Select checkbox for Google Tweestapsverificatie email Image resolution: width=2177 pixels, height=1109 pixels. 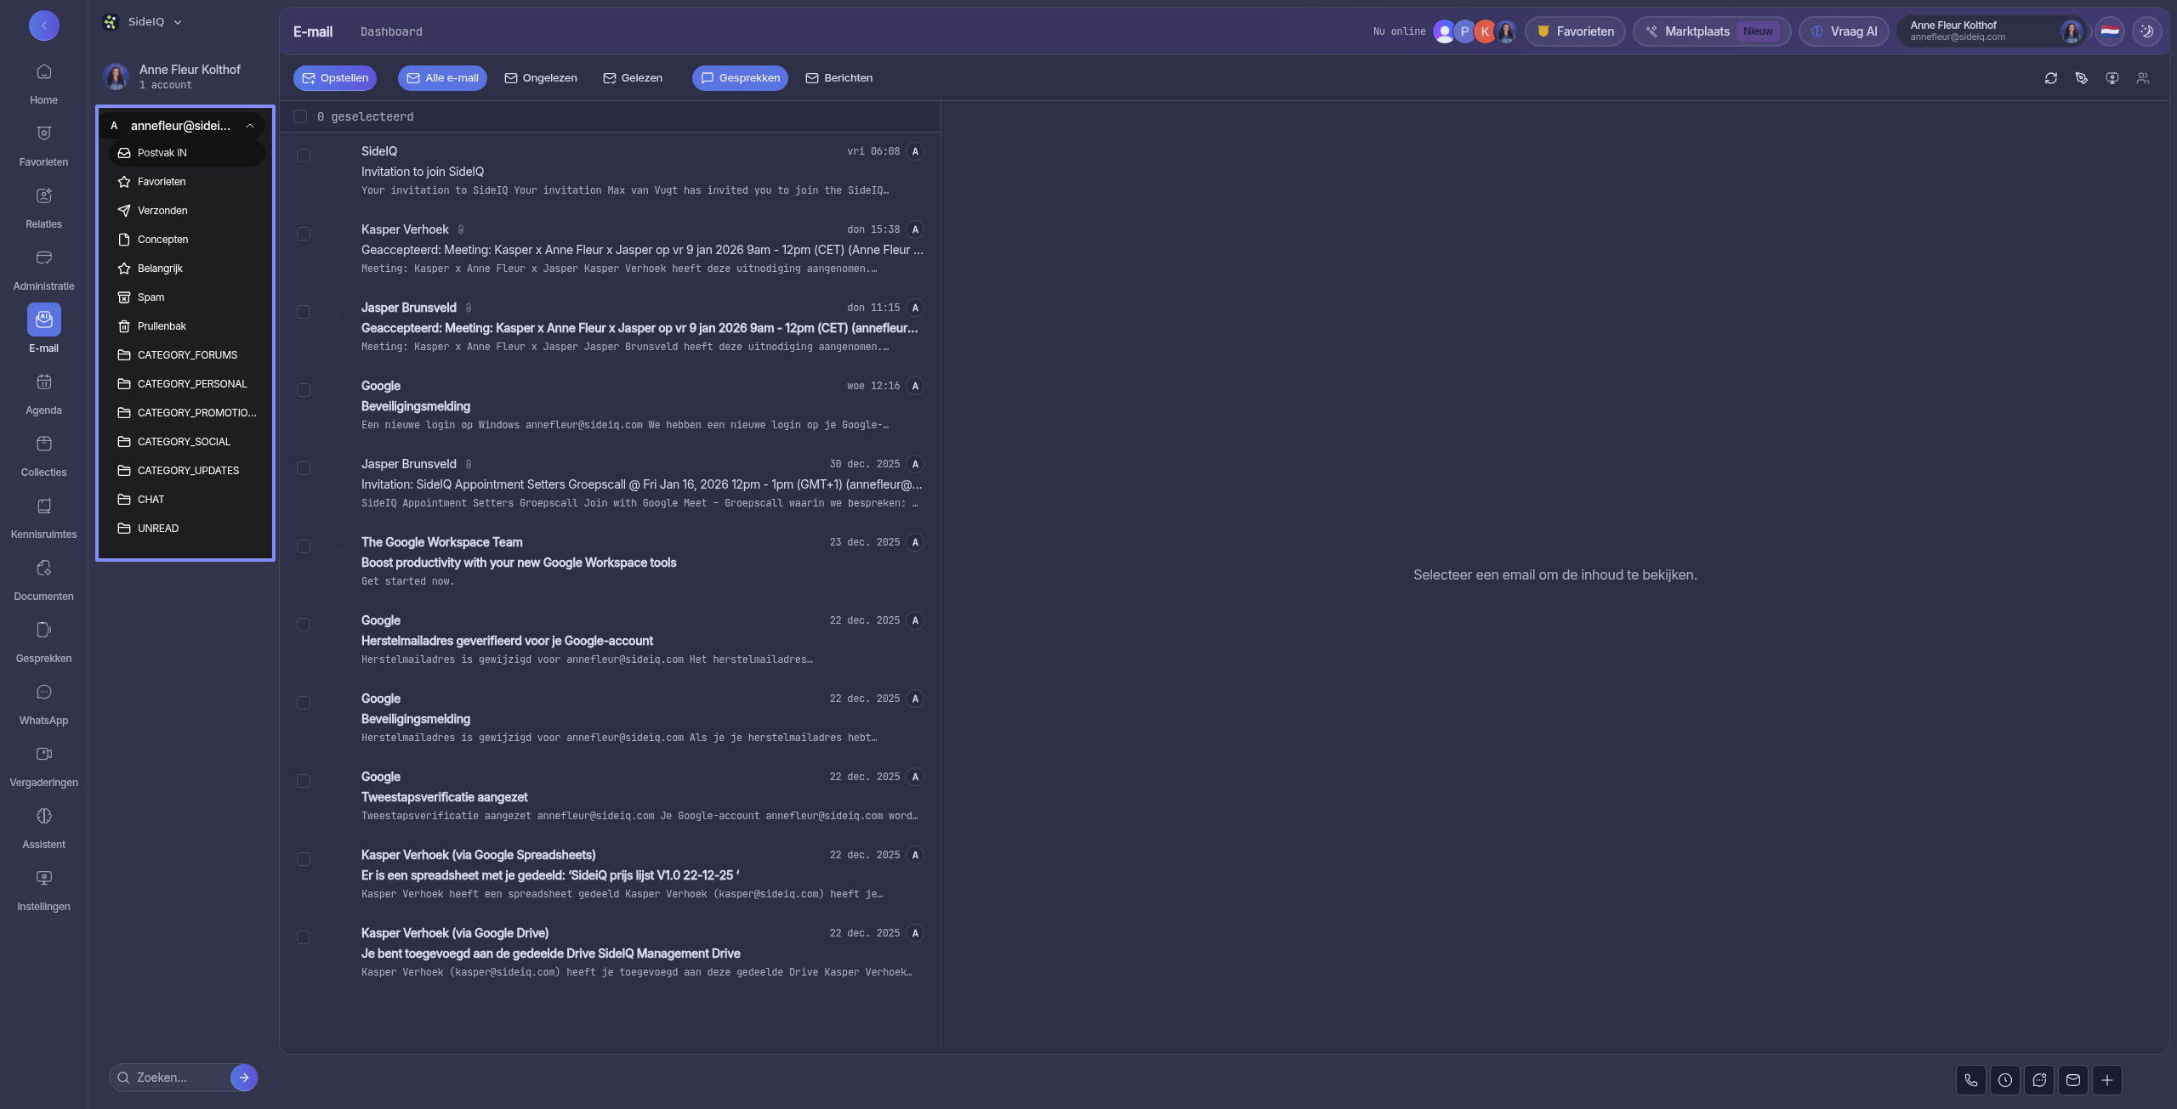click(304, 781)
